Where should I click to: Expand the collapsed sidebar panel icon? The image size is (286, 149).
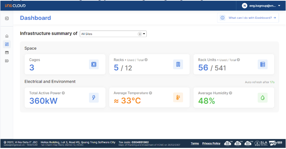tap(7, 18)
